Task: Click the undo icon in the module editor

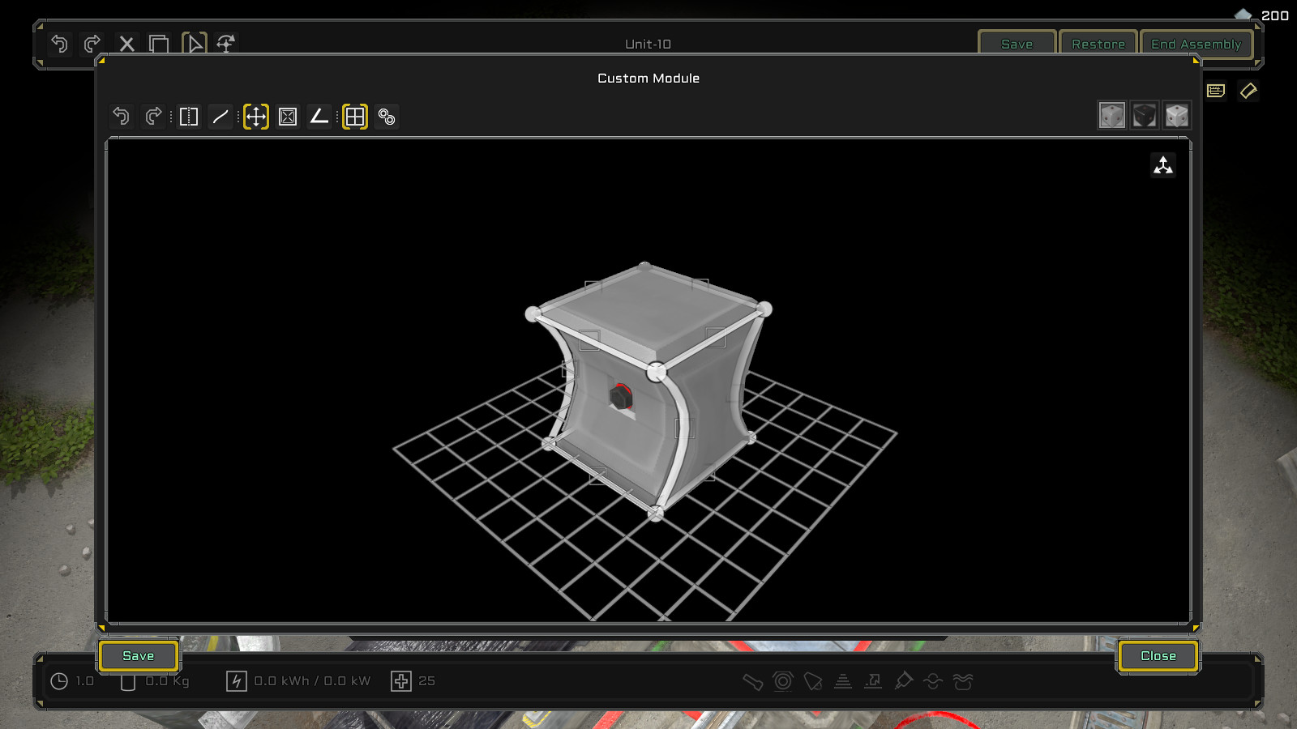Action: [122, 116]
